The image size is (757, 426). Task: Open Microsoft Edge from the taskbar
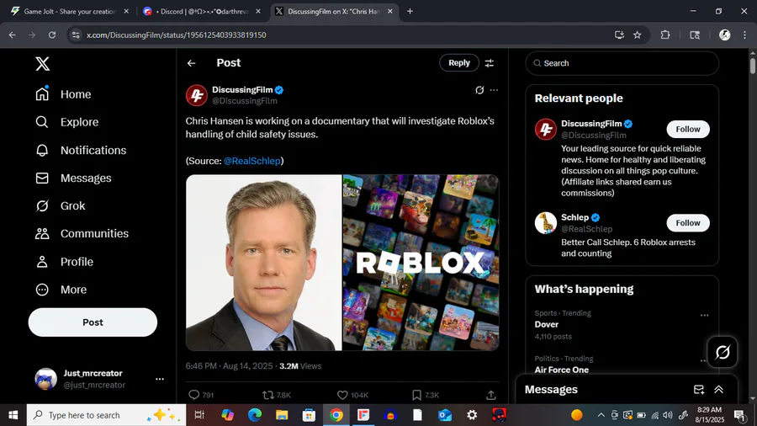click(x=255, y=415)
